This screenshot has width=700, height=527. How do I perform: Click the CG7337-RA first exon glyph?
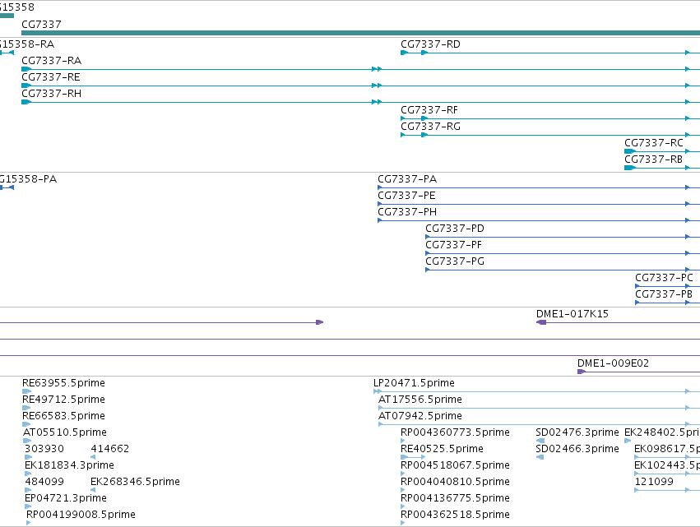(25, 69)
